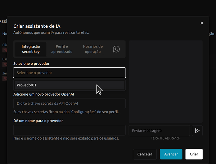
Task: Collapse the Selecione o provedor dropdown
Action: pyautogui.click(x=69, y=73)
